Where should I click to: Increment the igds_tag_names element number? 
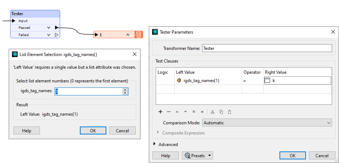(126, 90)
